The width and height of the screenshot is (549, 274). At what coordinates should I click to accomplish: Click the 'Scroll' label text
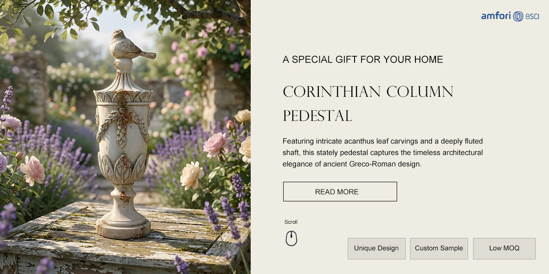tap(291, 222)
